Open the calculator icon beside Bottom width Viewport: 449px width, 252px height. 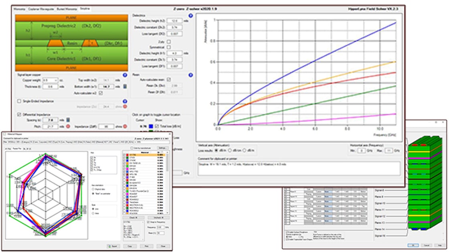tap(125, 86)
